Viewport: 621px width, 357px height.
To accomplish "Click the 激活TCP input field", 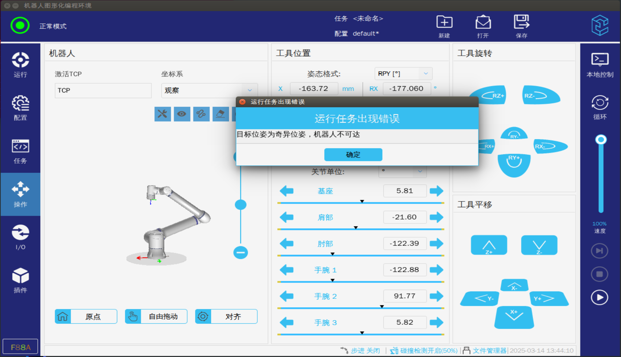I will click(x=103, y=90).
